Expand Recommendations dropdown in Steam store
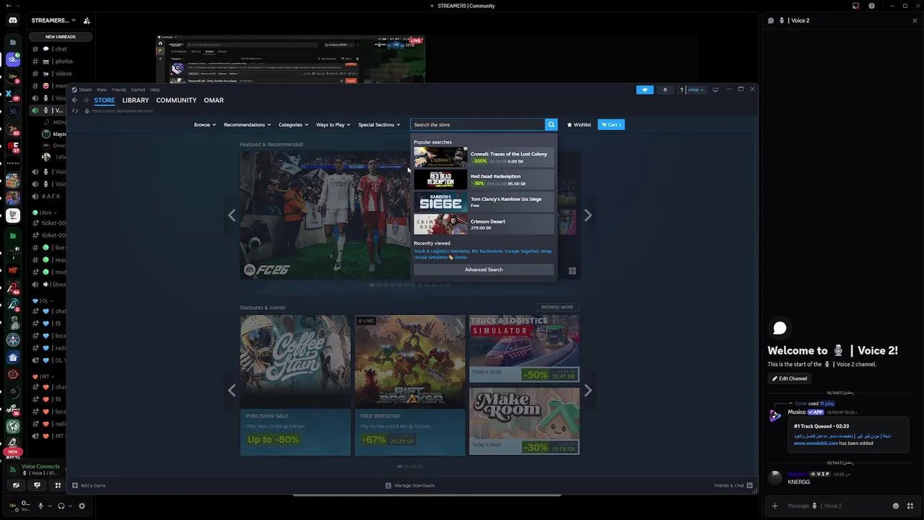The height and width of the screenshot is (520, 924). coord(248,124)
